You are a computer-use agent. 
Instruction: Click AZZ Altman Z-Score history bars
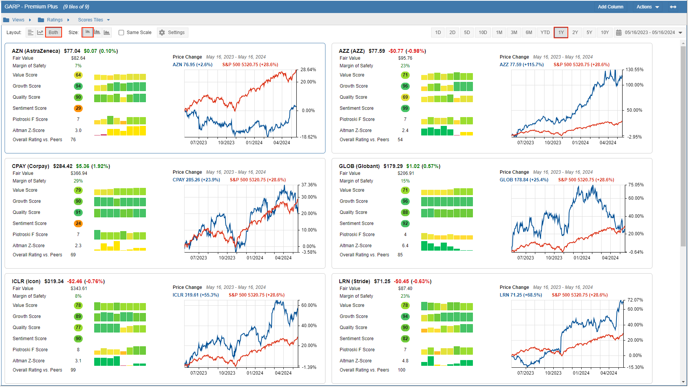click(x=447, y=131)
